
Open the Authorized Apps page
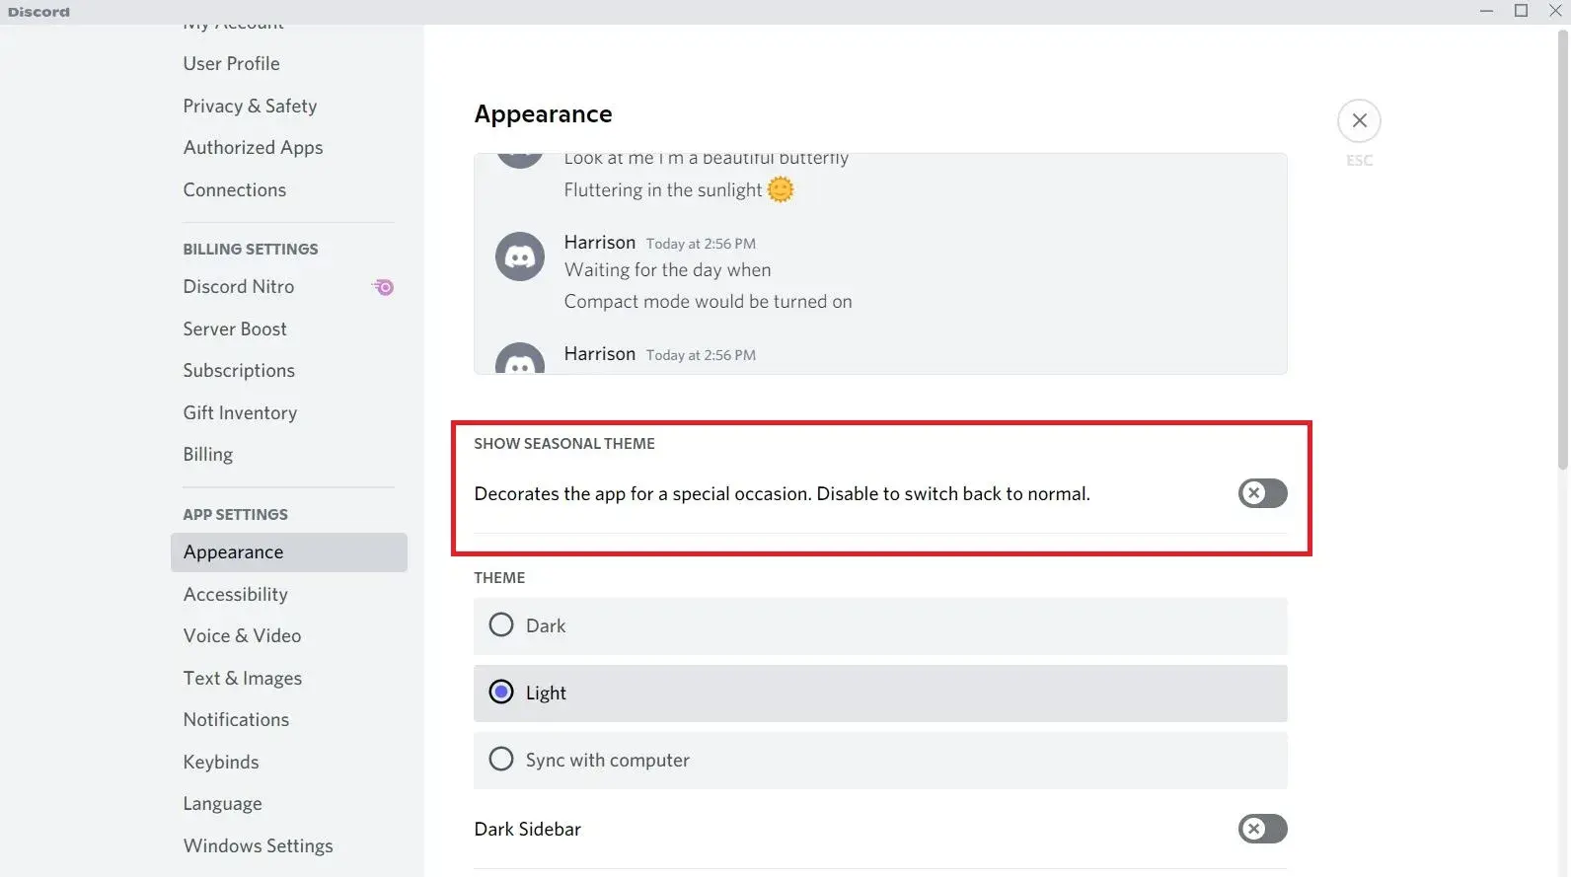253,147
